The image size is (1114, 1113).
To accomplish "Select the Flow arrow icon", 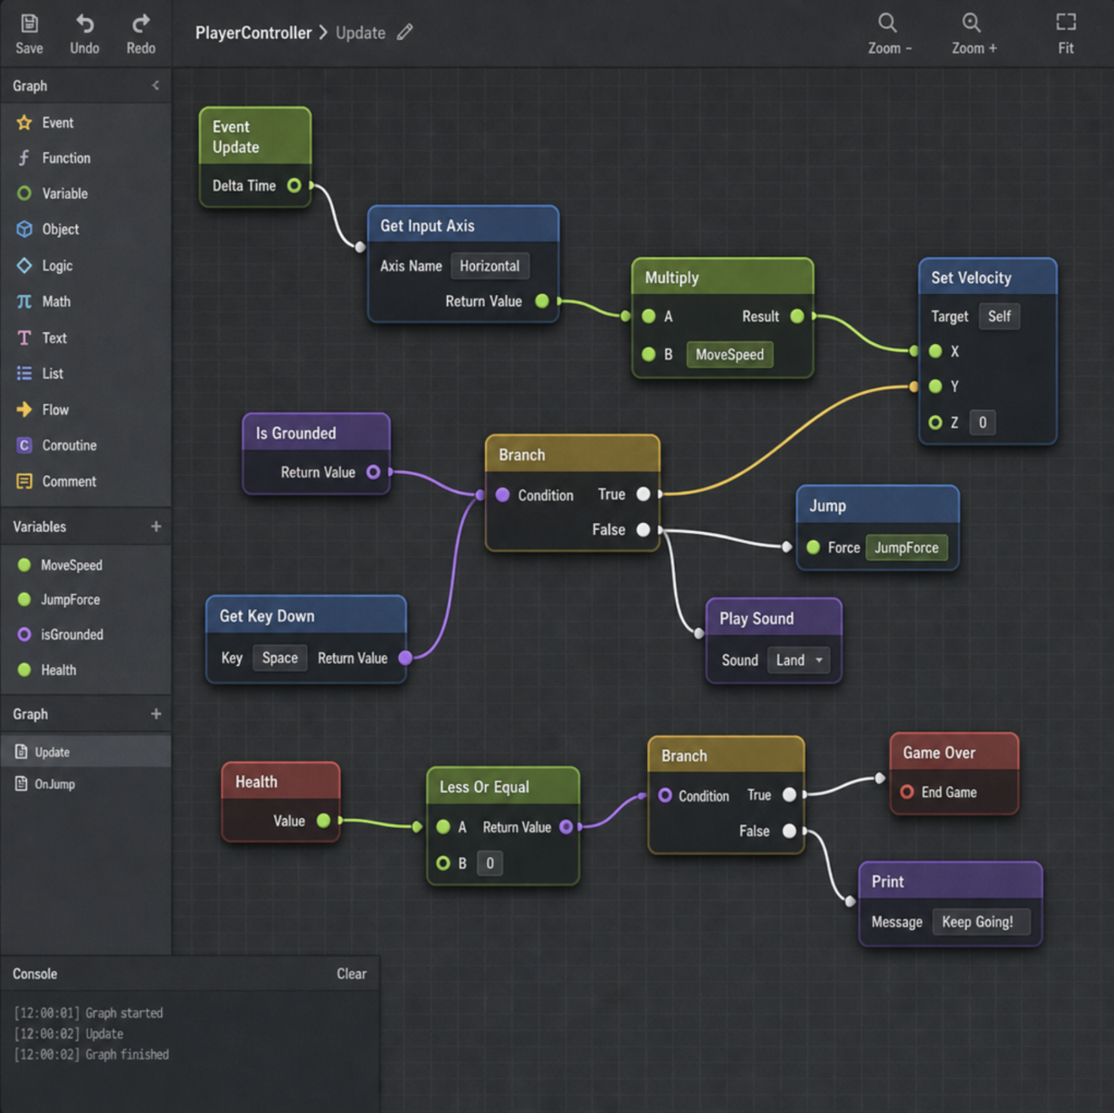I will pyautogui.click(x=25, y=409).
